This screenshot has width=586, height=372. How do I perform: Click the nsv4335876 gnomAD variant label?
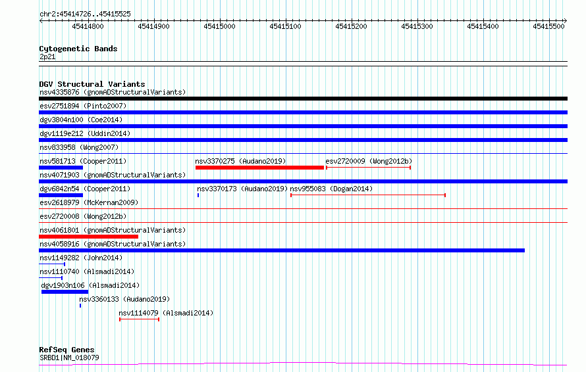coord(113,92)
